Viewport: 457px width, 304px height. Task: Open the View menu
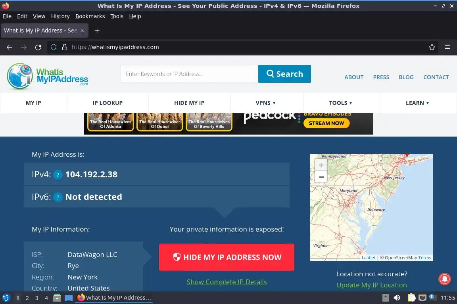click(39, 16)
